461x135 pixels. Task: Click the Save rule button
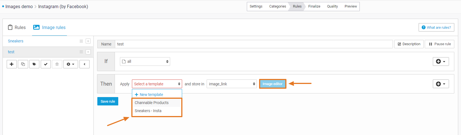tap(108, 101)
